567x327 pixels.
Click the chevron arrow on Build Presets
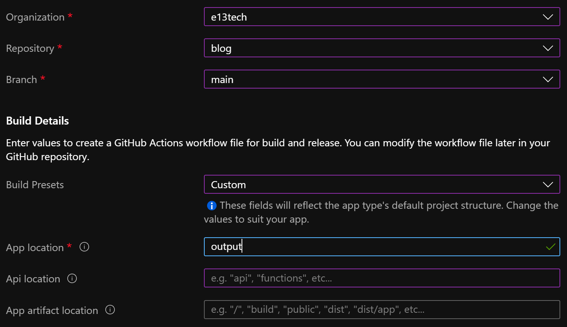coord(548,185)
